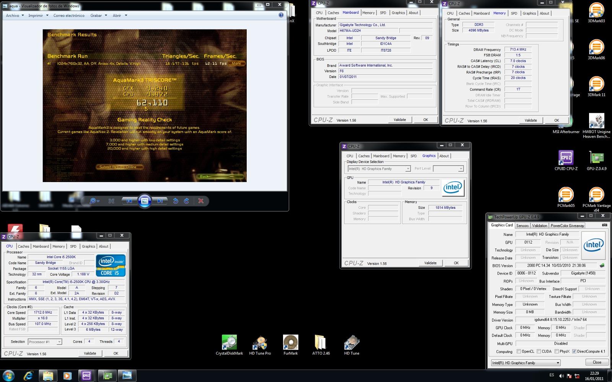Launch CrystalDiskMark desktop icon
This screenshot has height=382, width=612.
point(229,345)
